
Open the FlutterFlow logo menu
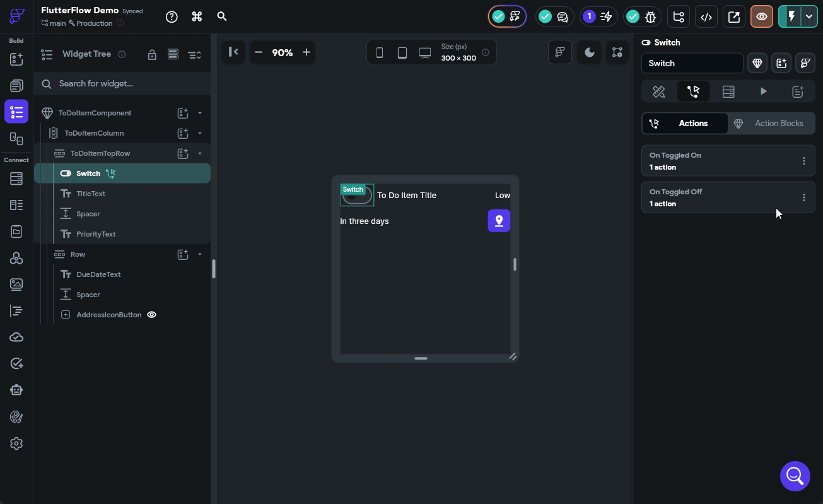17,16
